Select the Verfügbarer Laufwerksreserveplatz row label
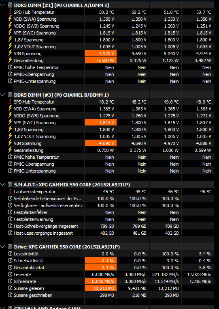 pyautogui.click(x=48, y=205)
